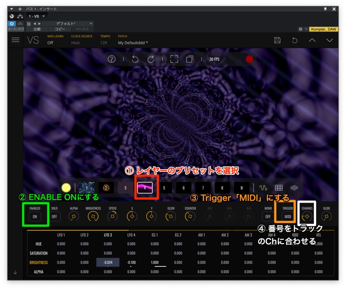This screenshot has height=289, width=346.
Task: Click the コピー copy button
Action: (x=60, y=29)
